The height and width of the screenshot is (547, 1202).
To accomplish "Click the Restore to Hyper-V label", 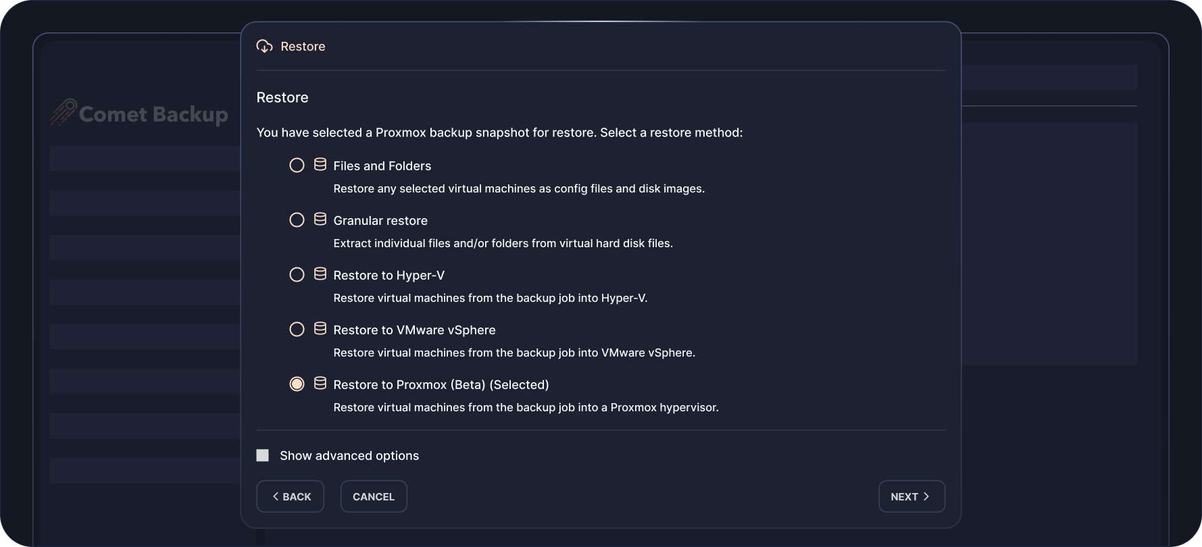I will [389, 276].
